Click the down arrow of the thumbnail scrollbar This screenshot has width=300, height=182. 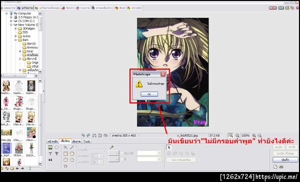(x=40, y=163)
